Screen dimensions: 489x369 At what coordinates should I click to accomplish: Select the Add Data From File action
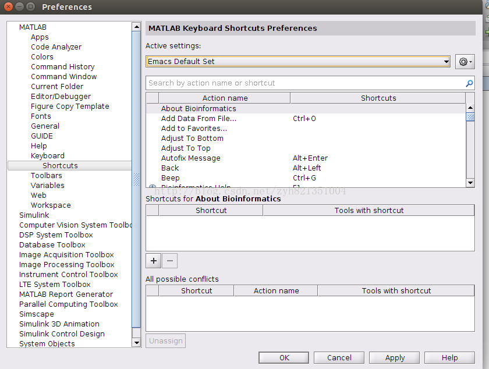306,119
